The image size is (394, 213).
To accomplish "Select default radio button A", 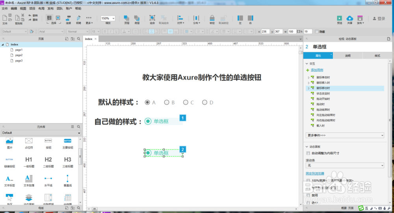I will pos(147,102).
